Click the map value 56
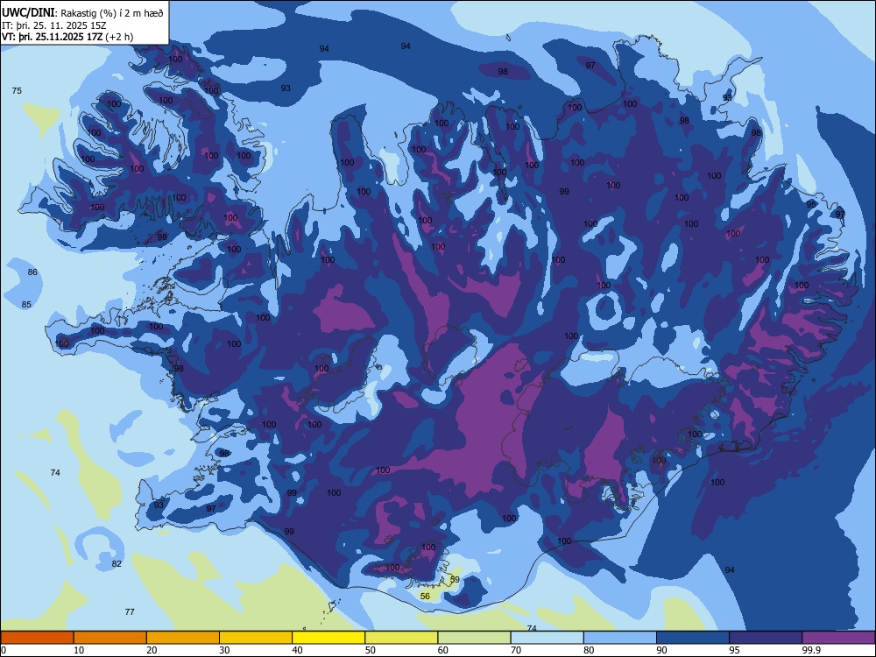 pos(425,596)
